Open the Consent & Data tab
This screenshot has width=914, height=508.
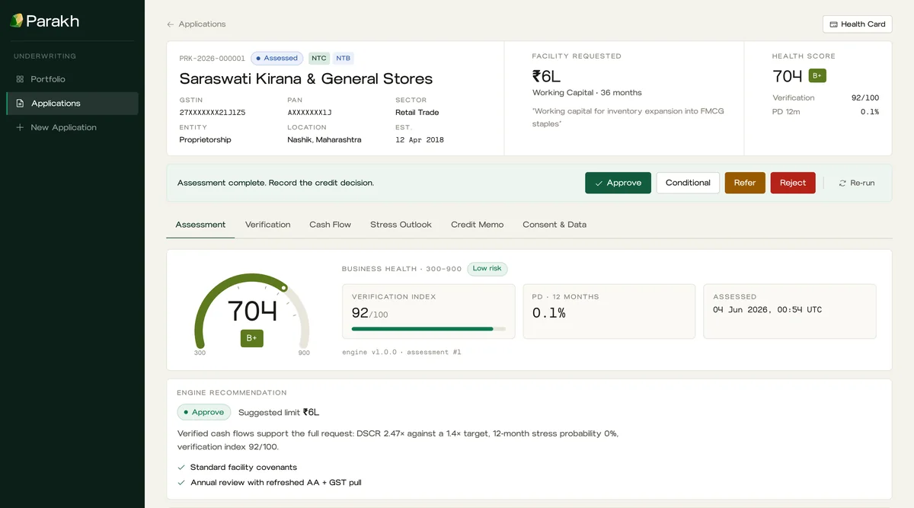(554, 225)
